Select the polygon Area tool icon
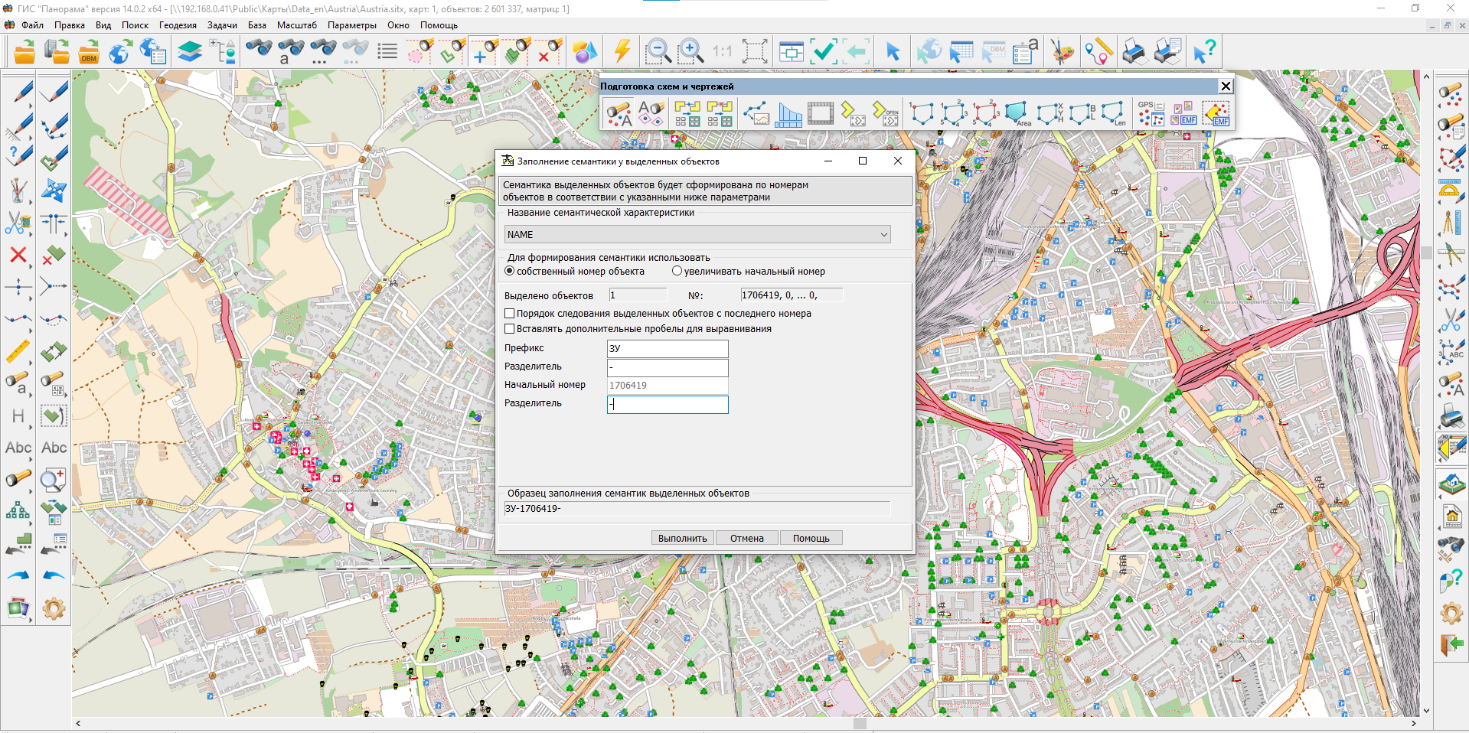This screenshot has width=1469, height=733. (x=1017, y=114)
